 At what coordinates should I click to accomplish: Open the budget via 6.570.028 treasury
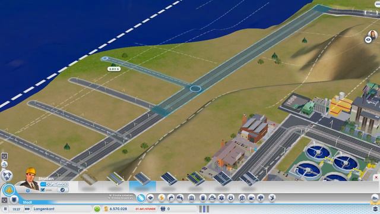point(118,209)
